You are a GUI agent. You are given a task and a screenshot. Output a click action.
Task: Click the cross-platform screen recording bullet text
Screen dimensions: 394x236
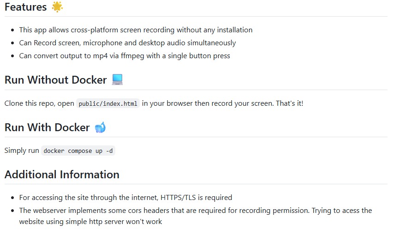[136, 30]
